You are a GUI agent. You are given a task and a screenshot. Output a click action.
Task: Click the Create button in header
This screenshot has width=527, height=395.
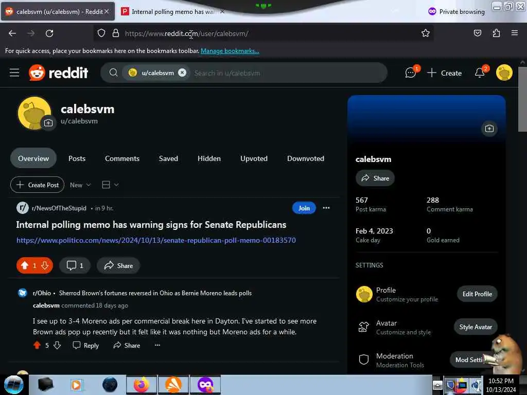tap(444, 73)
